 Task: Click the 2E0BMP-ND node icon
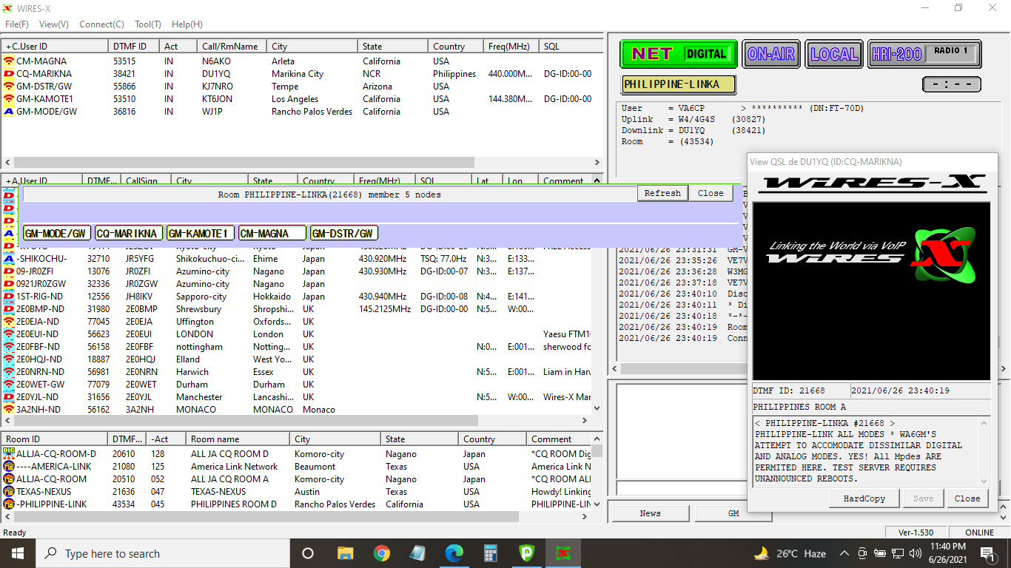[9, 309]
